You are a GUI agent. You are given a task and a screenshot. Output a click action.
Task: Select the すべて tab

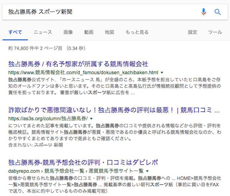[x=15, y=32]
